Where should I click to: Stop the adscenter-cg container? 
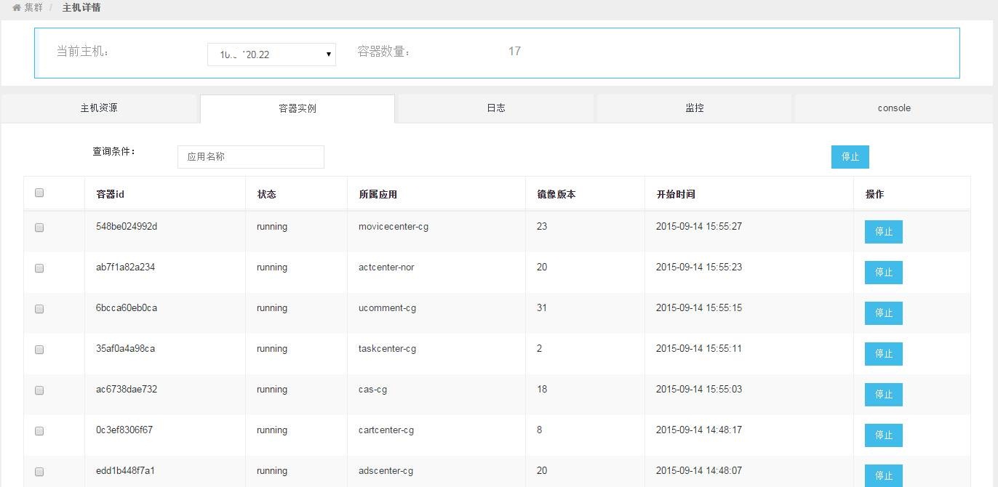click(884, 475)
